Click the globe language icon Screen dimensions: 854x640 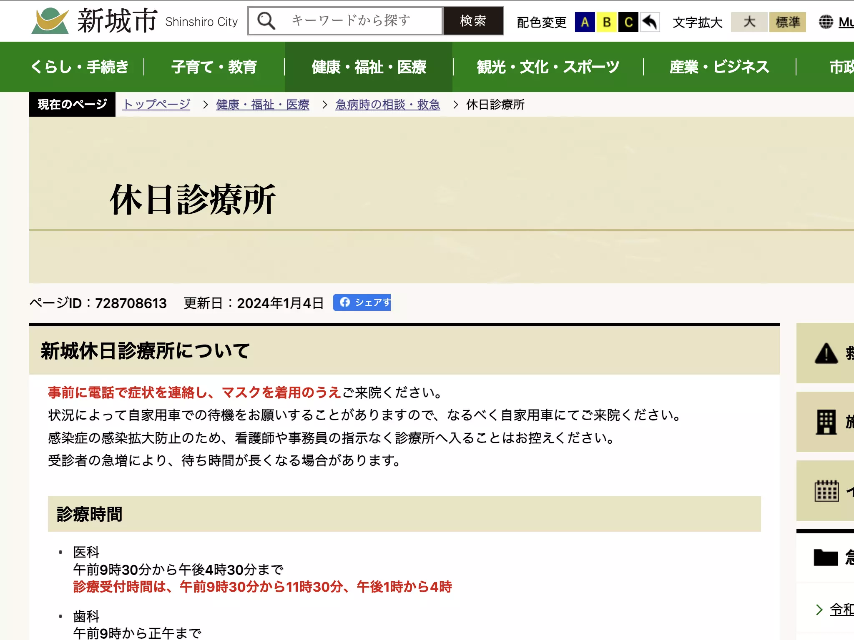tap(826, 22)
